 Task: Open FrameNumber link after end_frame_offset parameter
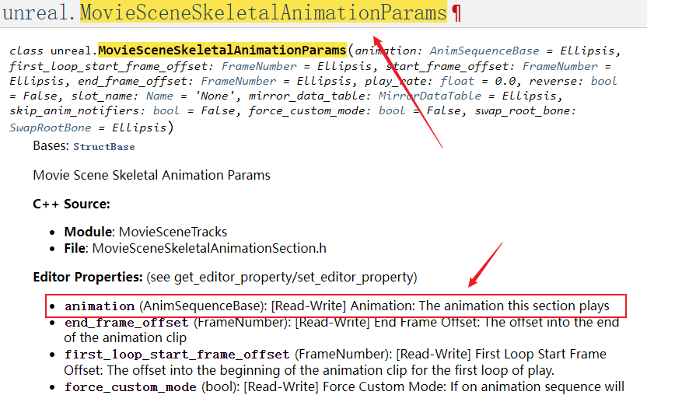(x=233, y=81)
